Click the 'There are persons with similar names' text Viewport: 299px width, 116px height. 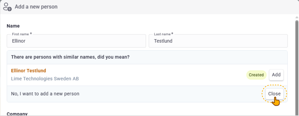tap(70, 57)
